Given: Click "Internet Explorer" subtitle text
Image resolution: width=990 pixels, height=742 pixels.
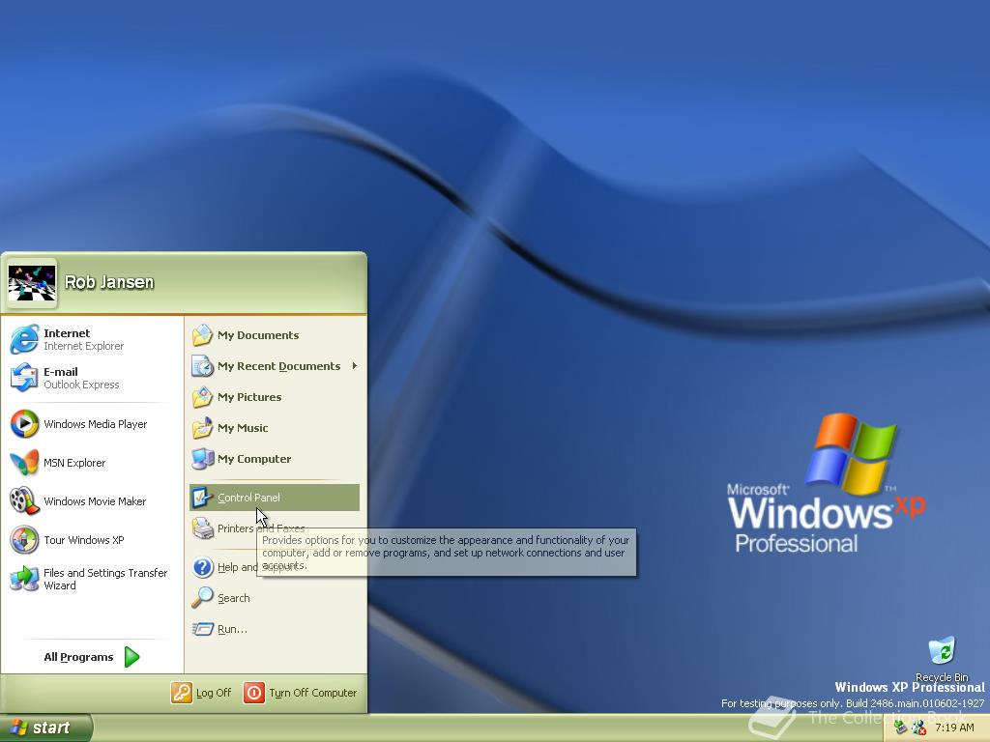Looking at the screenshot, I should (x=83, y=346).
